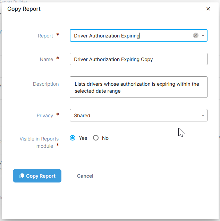Click the Shared value in Privacy field

pos(82,116)
